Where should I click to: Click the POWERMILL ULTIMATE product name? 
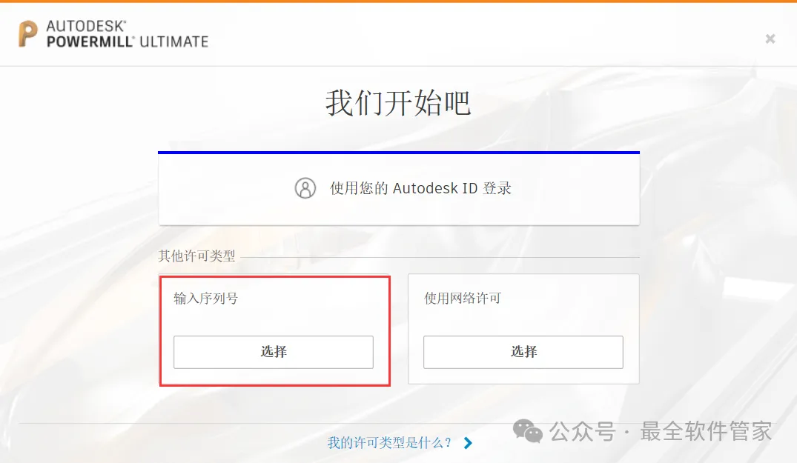point(128,42)
